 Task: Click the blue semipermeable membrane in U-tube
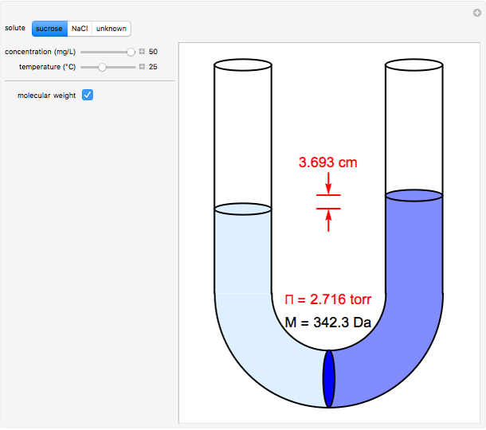[x=328, y=378]
